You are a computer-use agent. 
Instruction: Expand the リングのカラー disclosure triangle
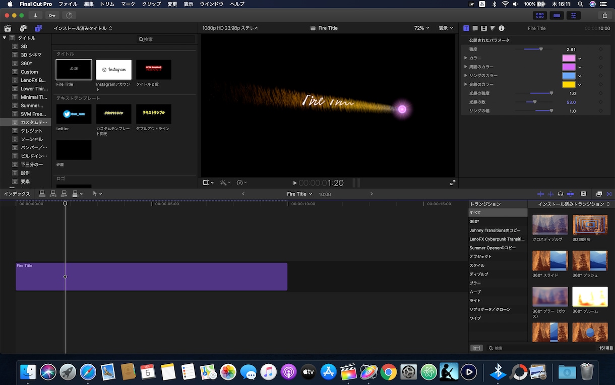466,76
